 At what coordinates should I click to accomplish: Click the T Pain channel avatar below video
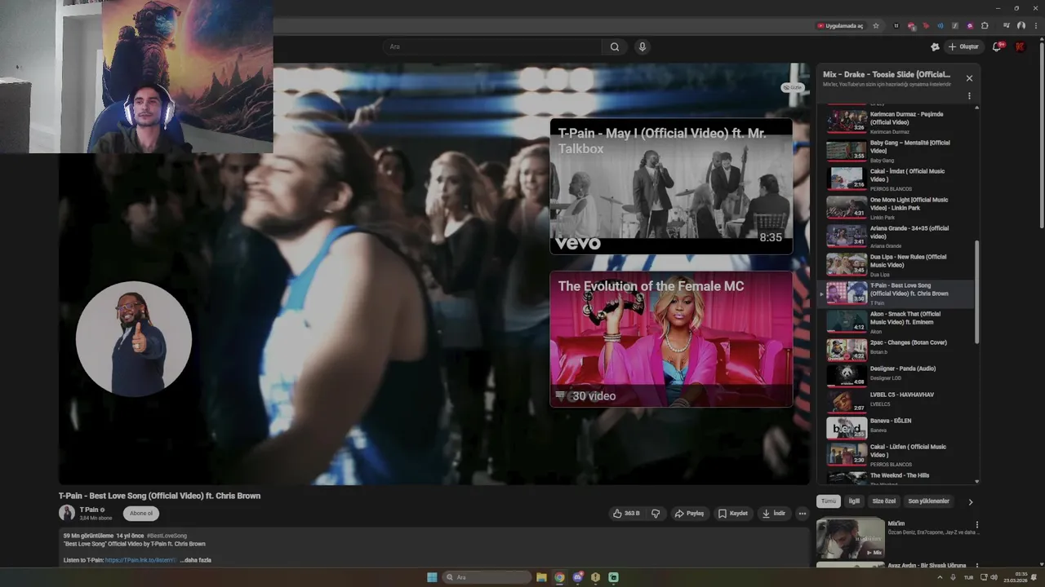coord(67,513)
